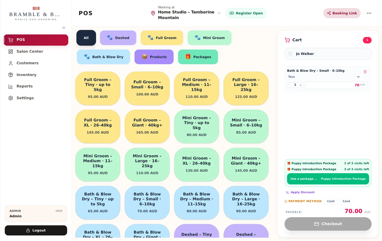The image size is (382, 241).
Task: Click the paw icon on Mini Groom filter
Action: 198,38
